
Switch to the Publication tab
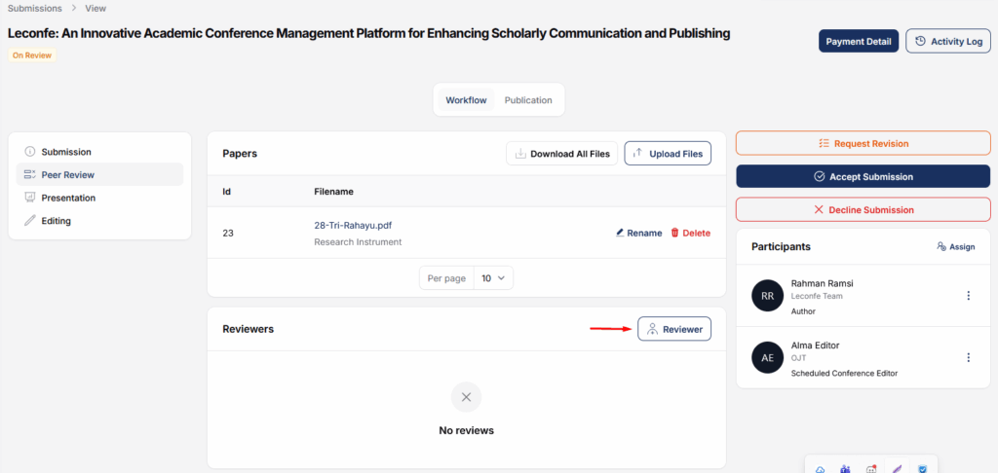pos(528,100)
